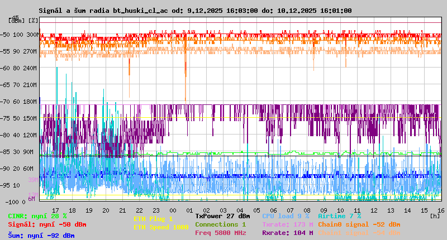Click the 20 hour tick on time axis

106,210
